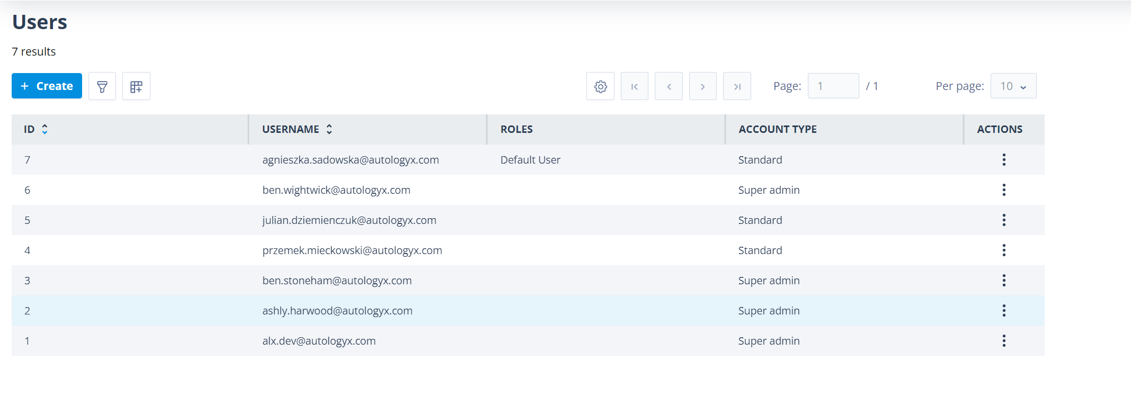
Task: Click Standard account type for agnieszka.sadowska
Action: [760, 160]
